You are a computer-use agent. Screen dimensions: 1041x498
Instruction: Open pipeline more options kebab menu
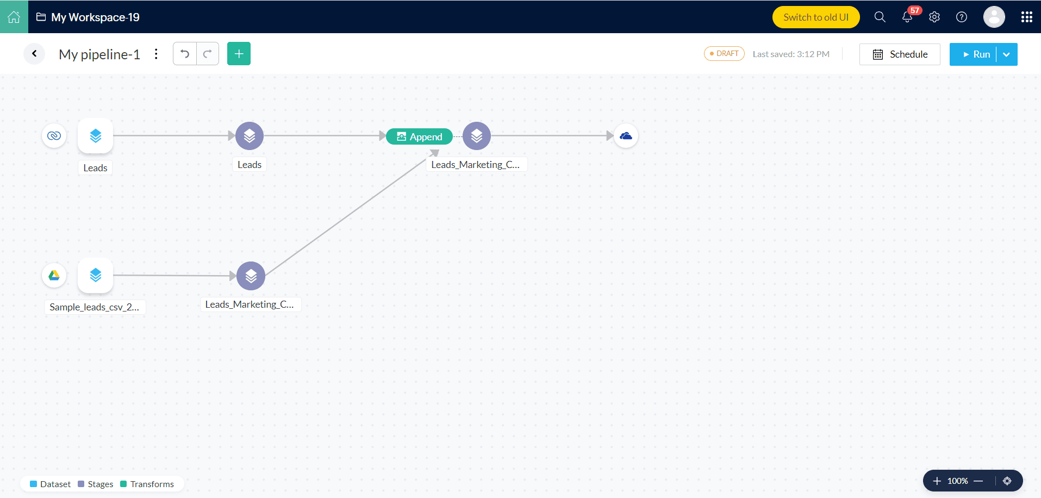(x=156, y=54)
